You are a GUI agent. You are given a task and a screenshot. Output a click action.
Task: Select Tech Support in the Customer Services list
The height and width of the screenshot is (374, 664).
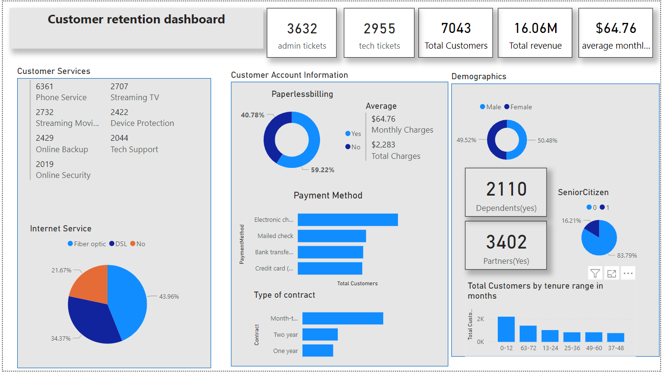point(134,143)
